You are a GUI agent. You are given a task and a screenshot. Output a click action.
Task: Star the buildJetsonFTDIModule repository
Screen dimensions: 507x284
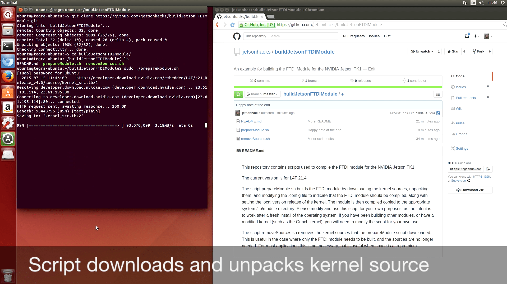(453, 51)
